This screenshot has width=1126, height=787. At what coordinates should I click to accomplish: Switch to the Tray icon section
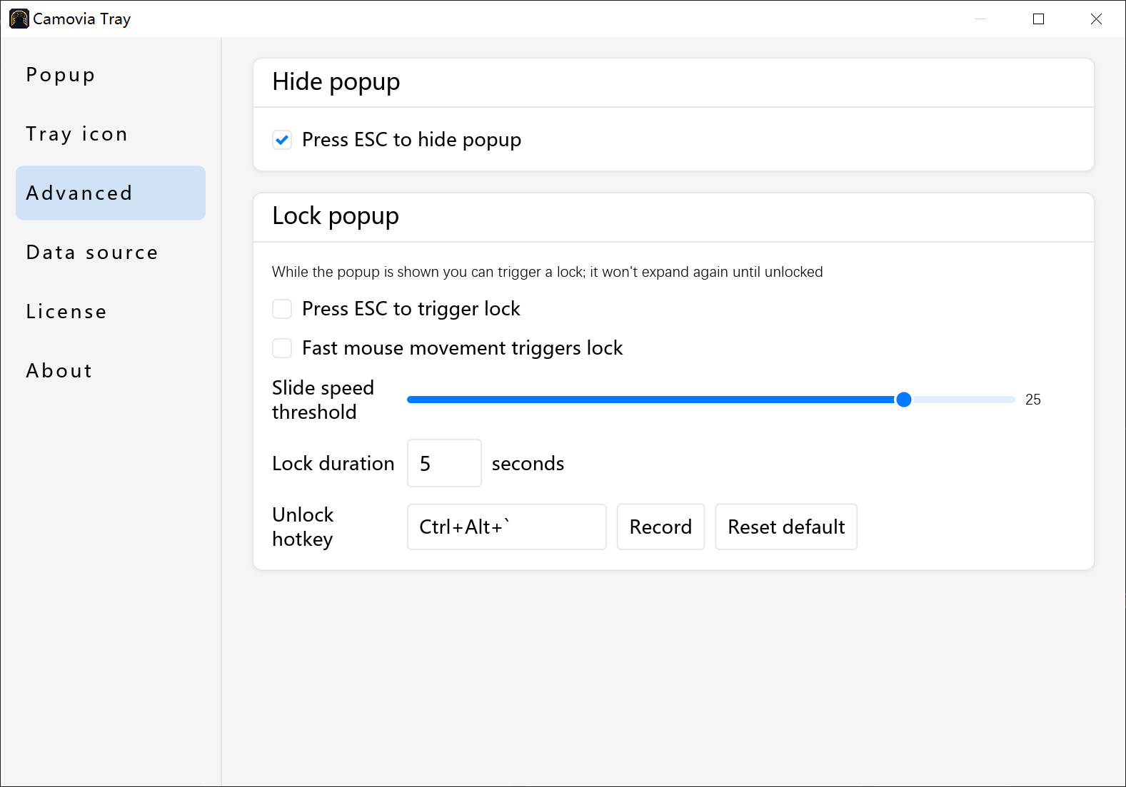tap(111, 134)
